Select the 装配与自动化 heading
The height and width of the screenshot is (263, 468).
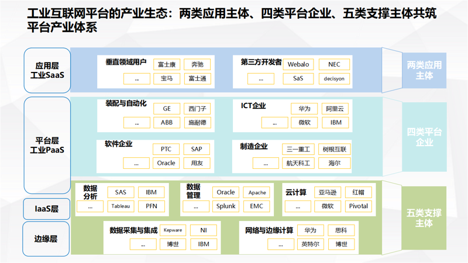click(x=126, y=103)
